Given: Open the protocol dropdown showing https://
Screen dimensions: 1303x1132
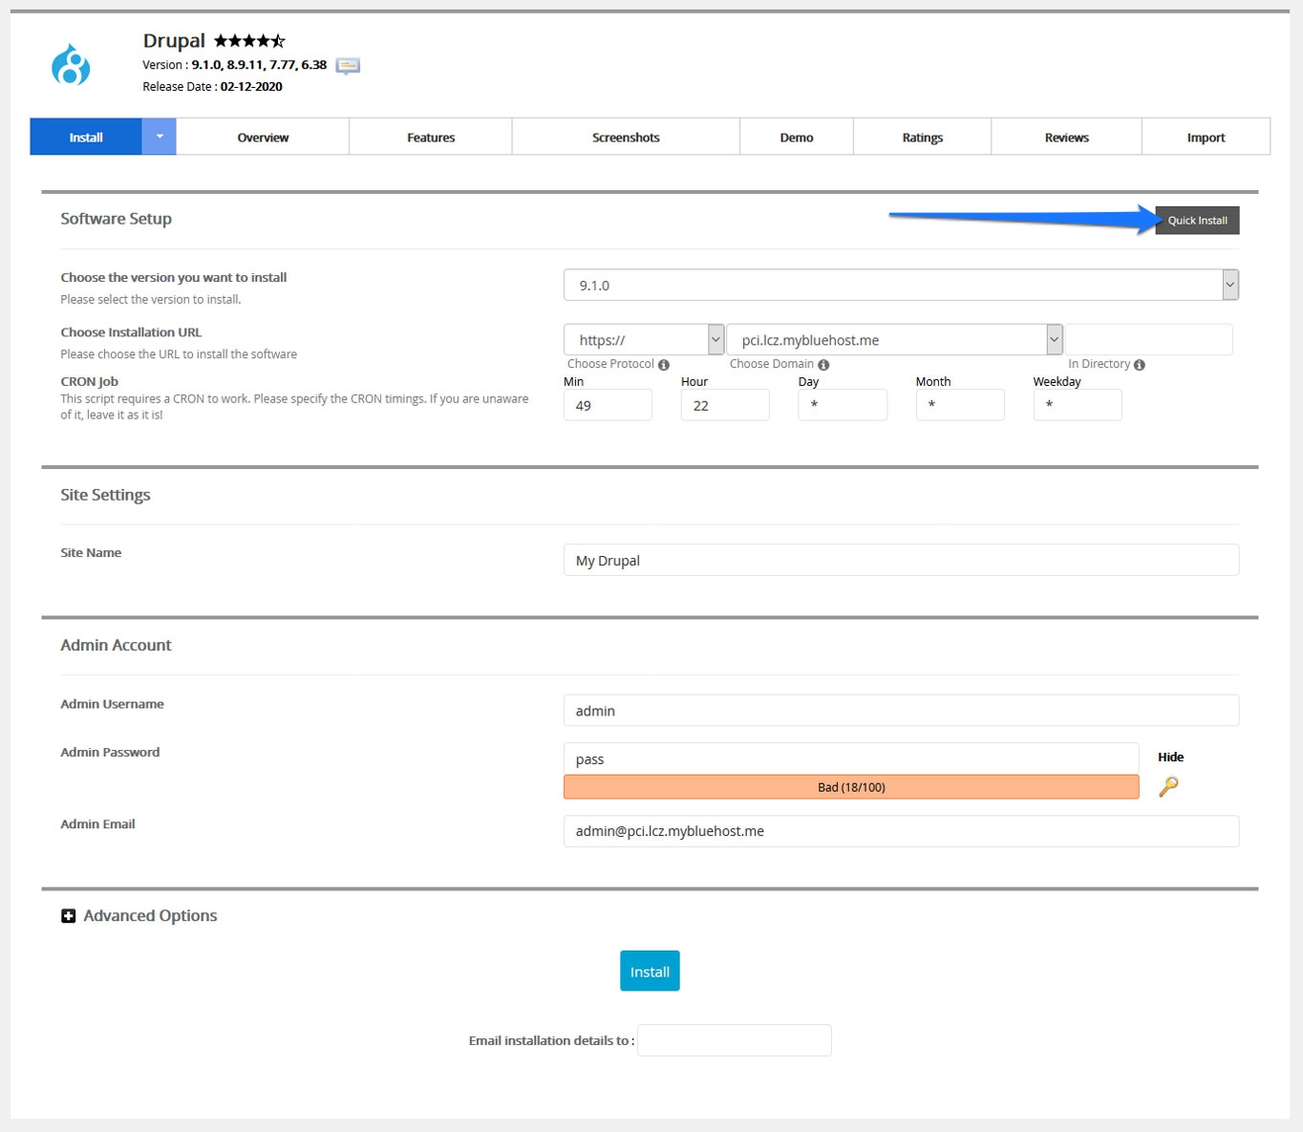Looking at the screenshot, I should [x=644, y=339].
